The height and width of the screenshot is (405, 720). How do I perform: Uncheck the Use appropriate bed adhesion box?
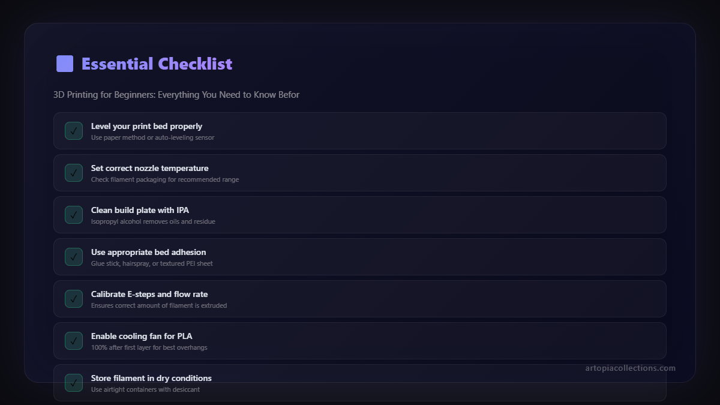click(74, 257)
